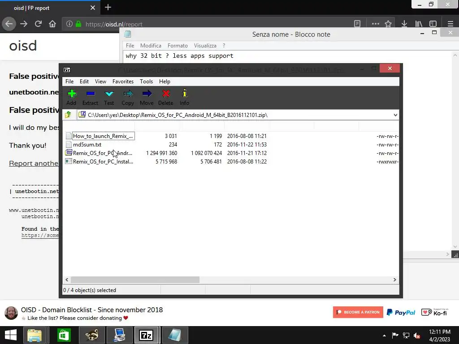
Task: Click the size value 1 294 991 360
Action: click(161, 153)
